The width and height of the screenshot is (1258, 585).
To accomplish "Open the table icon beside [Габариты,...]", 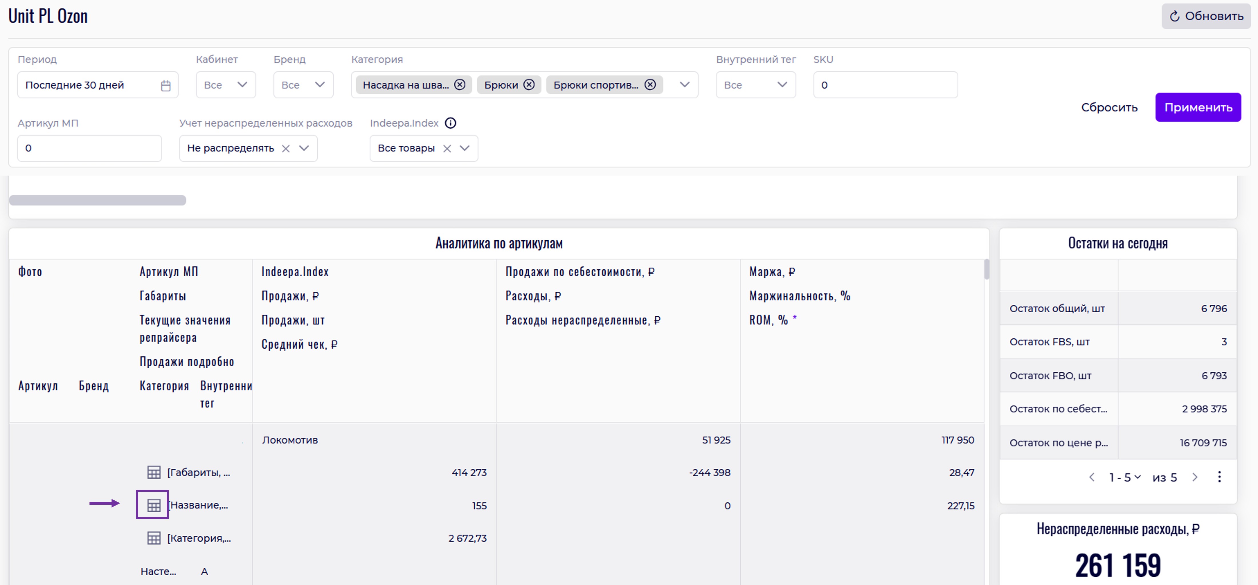I will 154,472.
